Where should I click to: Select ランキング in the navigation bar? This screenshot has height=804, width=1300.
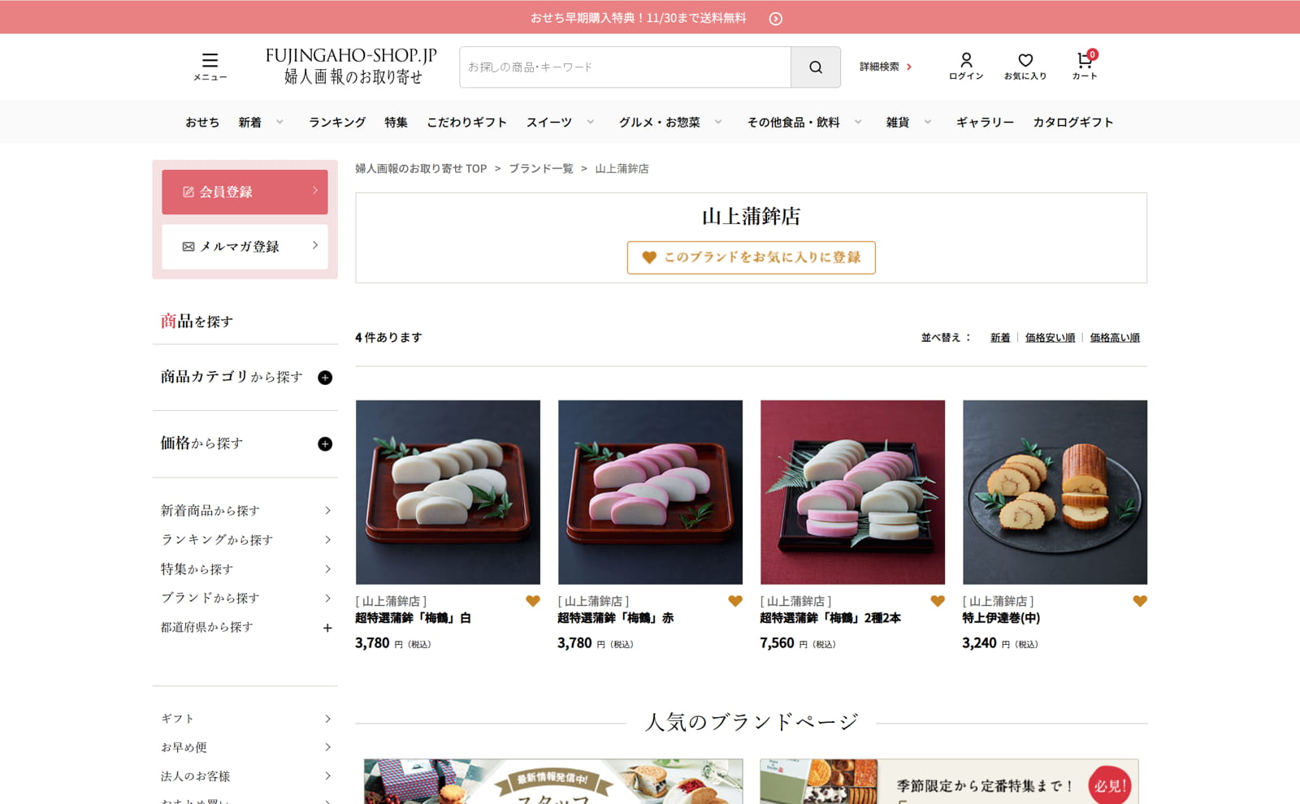tap(336, 122)
